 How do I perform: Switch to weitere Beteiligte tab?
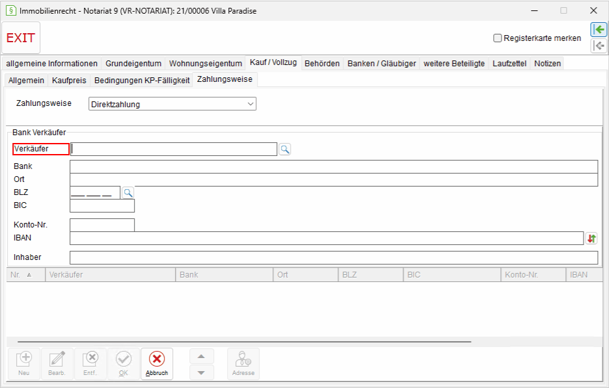454,63
